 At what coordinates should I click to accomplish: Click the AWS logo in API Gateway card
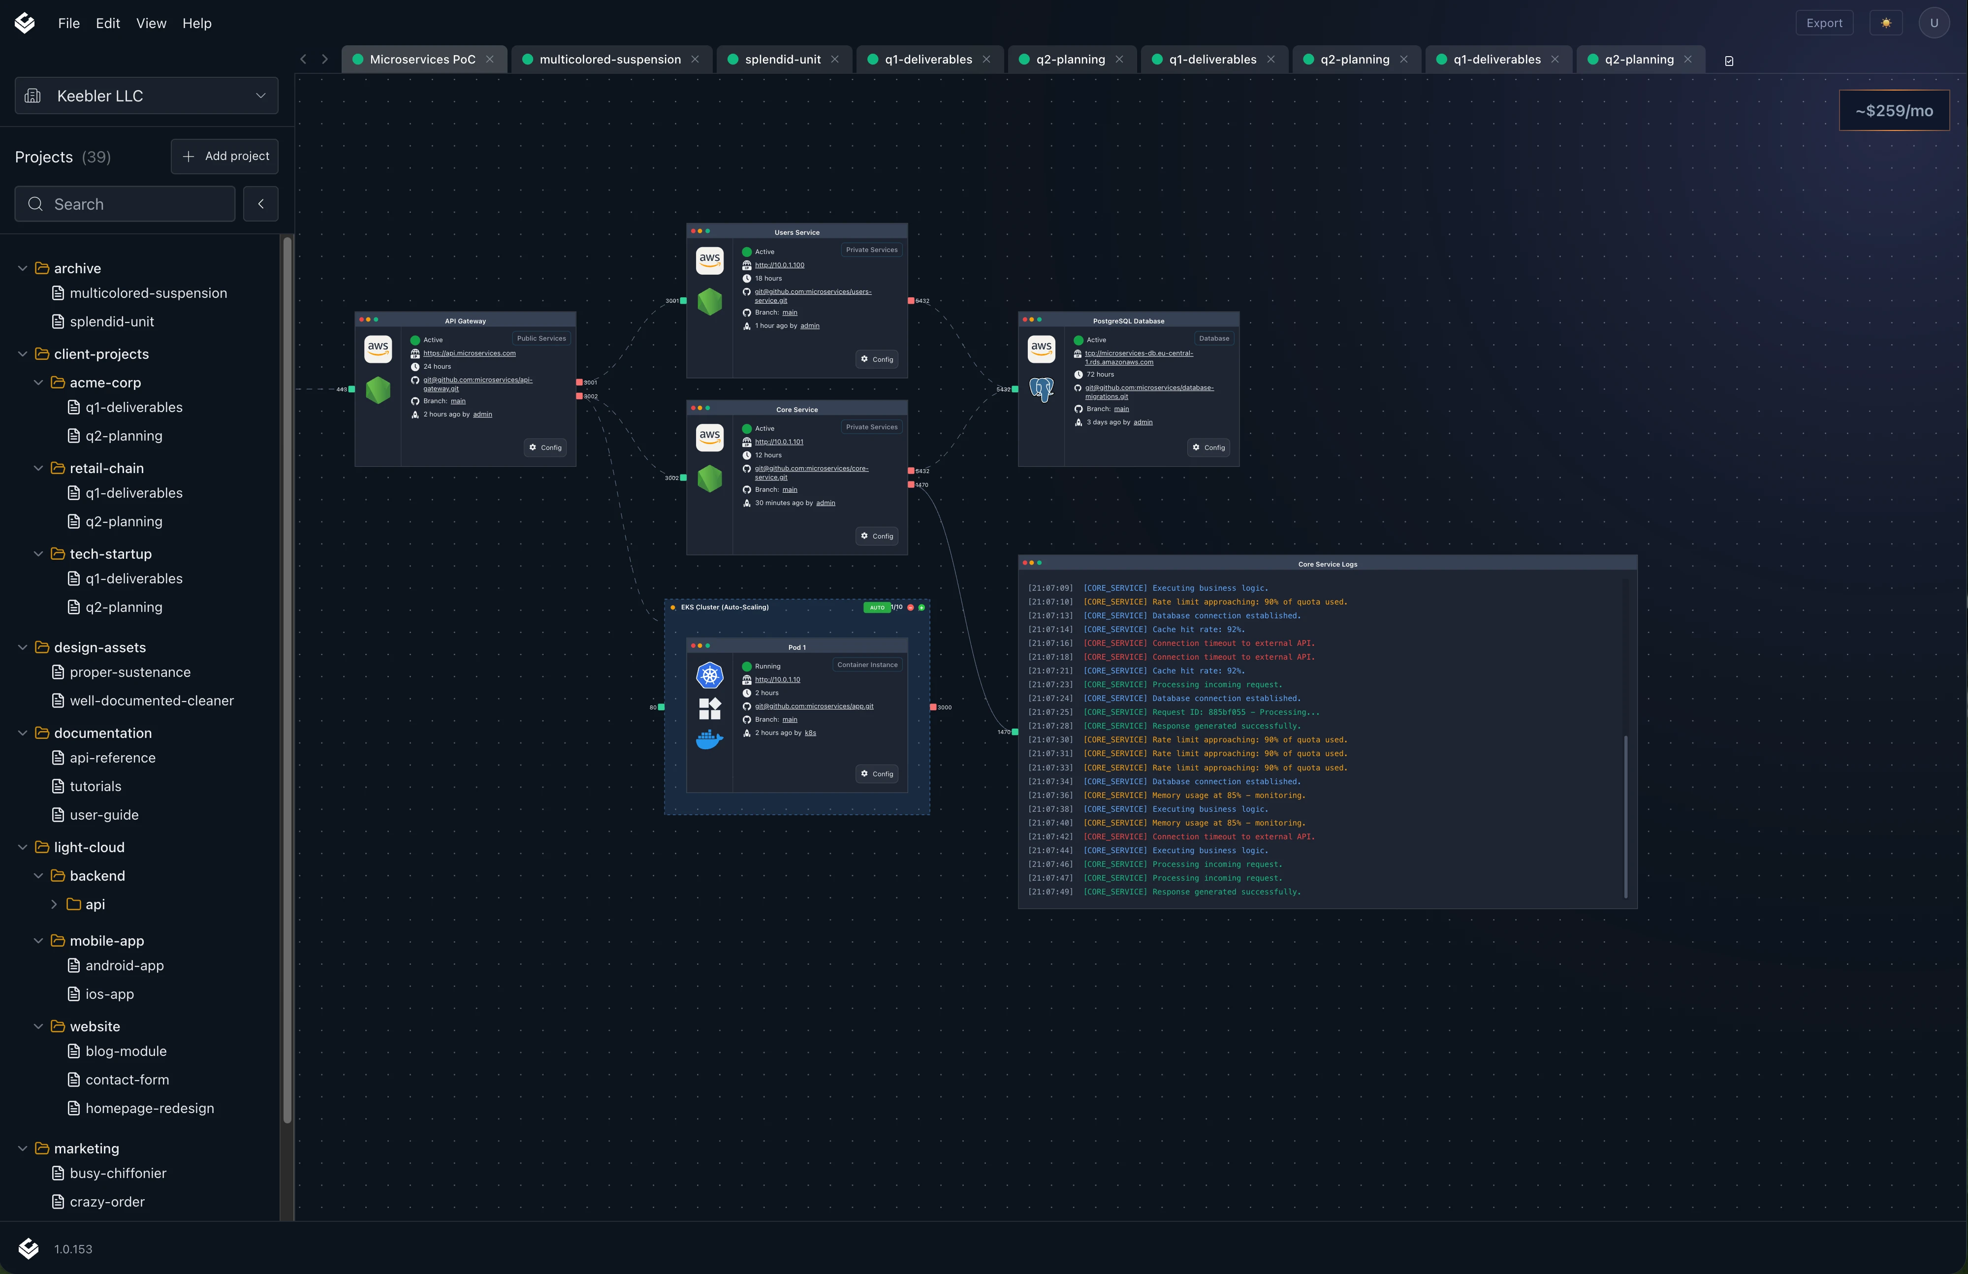tap(378, 349)
